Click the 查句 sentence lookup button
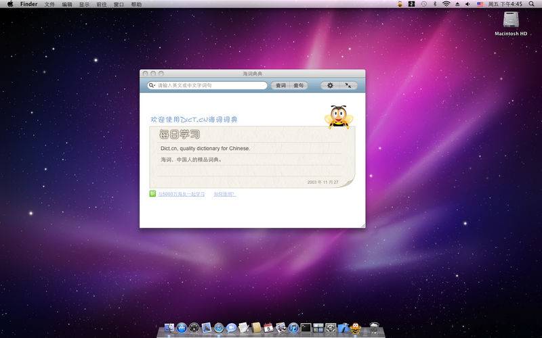 (298, 85)
